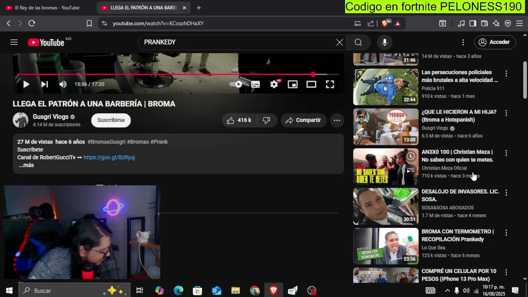Open options for DESALOJO DE INVASORES video
The image size is (528, 297).
[506, 192]
